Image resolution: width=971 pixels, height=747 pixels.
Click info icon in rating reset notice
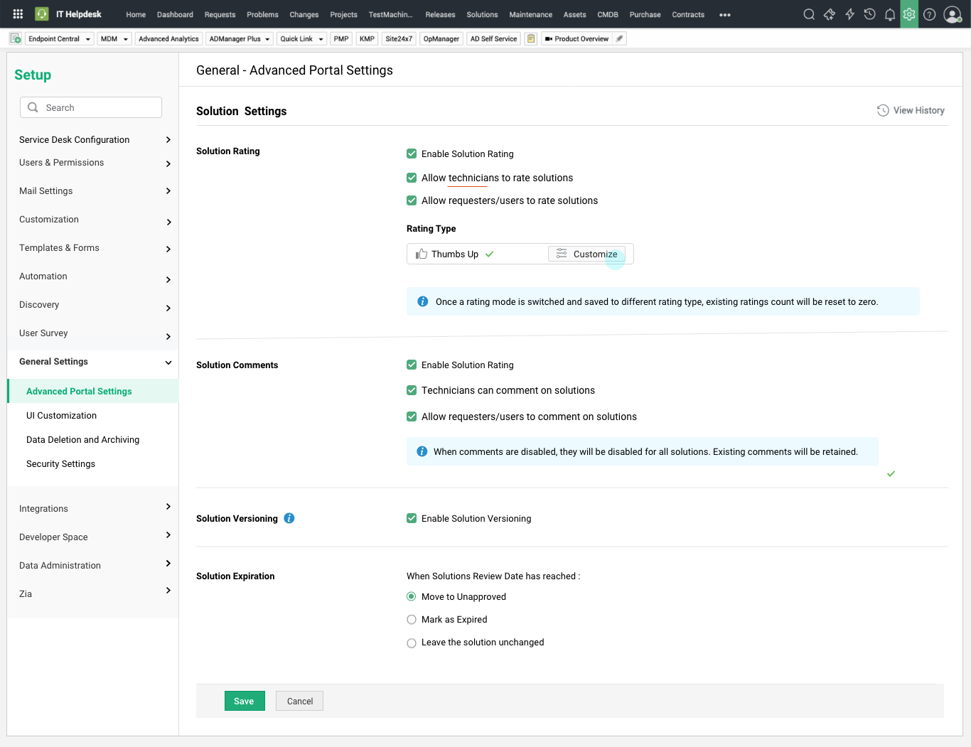click(x=422, y=301)
